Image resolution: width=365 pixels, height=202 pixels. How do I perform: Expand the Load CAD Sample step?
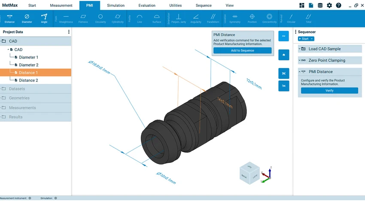click(300, 49)
